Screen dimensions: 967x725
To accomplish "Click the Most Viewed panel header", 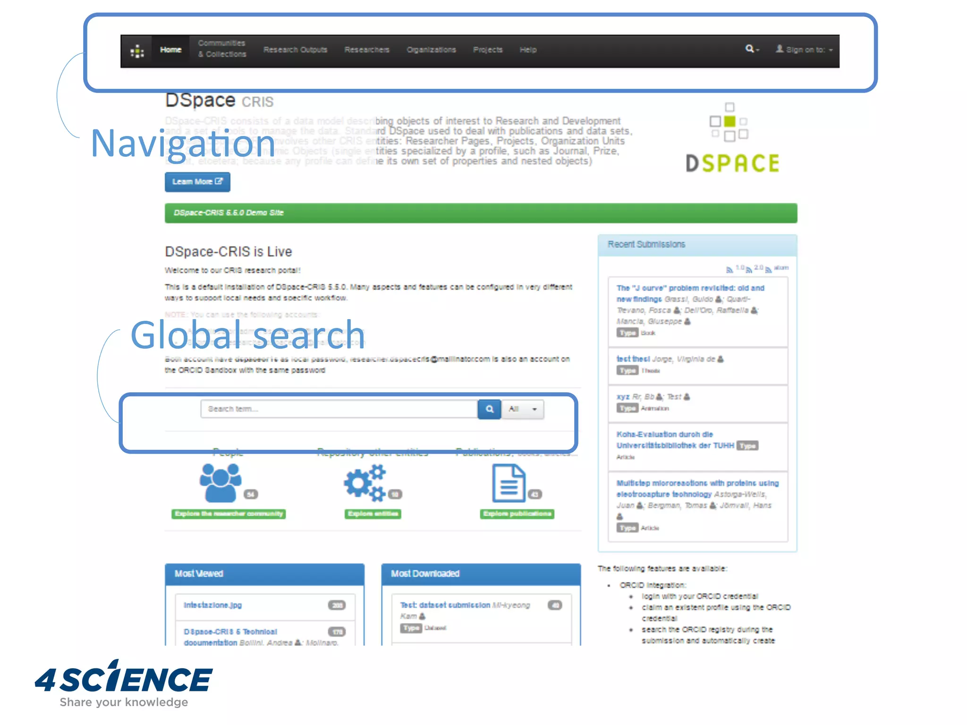I will [x=264, y=574].
